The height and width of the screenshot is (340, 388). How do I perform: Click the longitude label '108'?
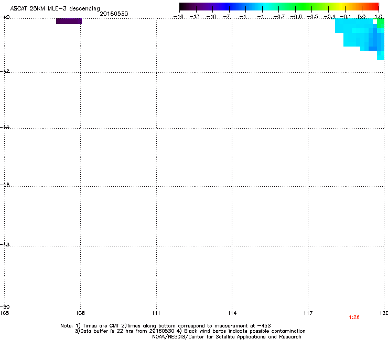[x=80, y=313]
